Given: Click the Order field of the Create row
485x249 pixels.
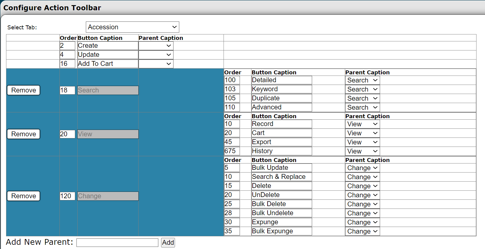Looking at the screenshot, I should [67, 46].
